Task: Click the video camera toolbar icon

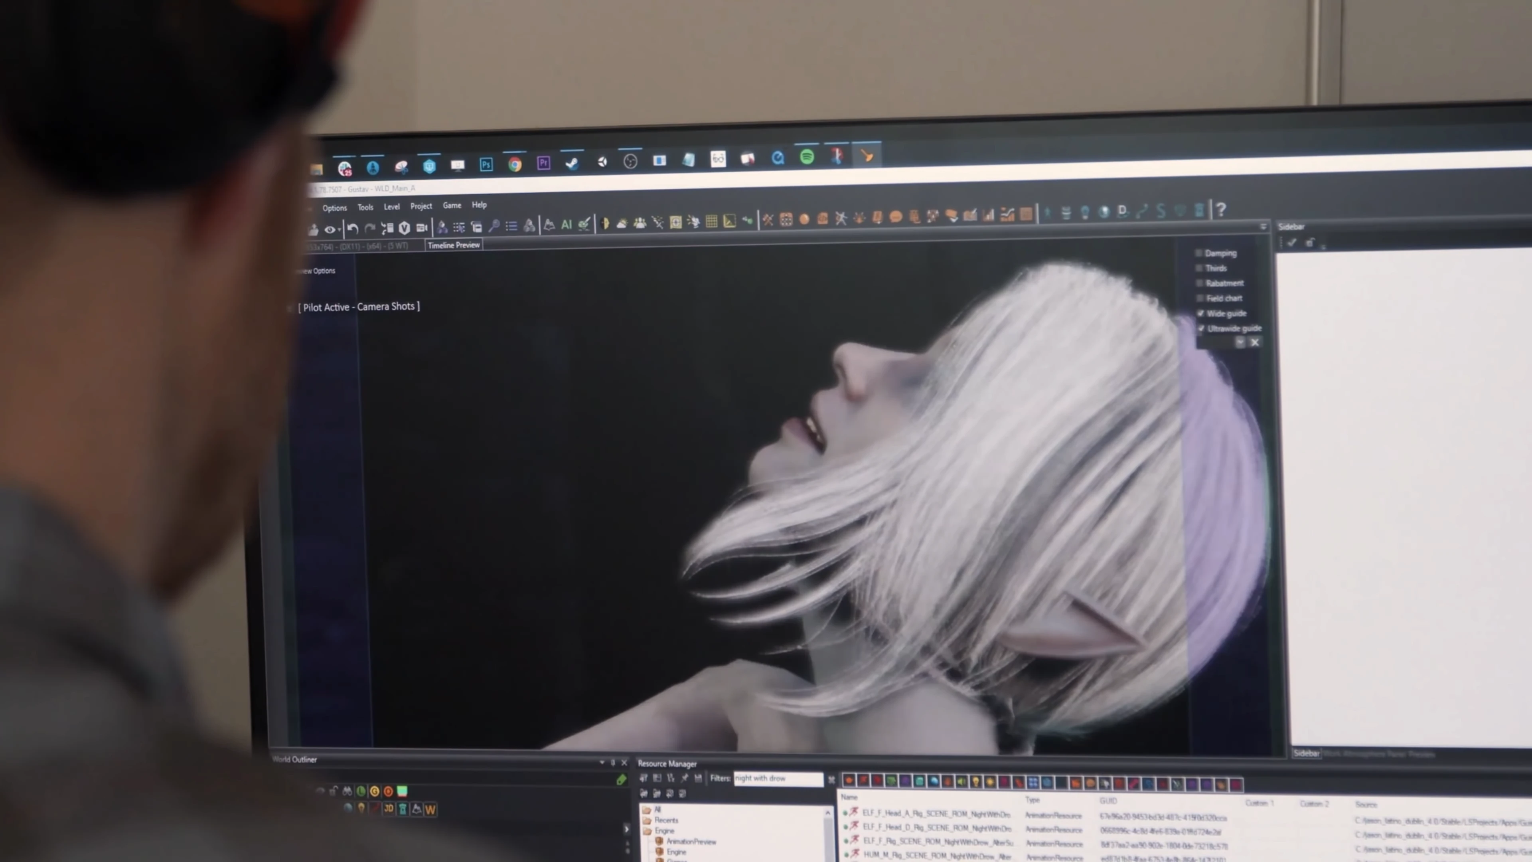Action: tap(422, 228)
